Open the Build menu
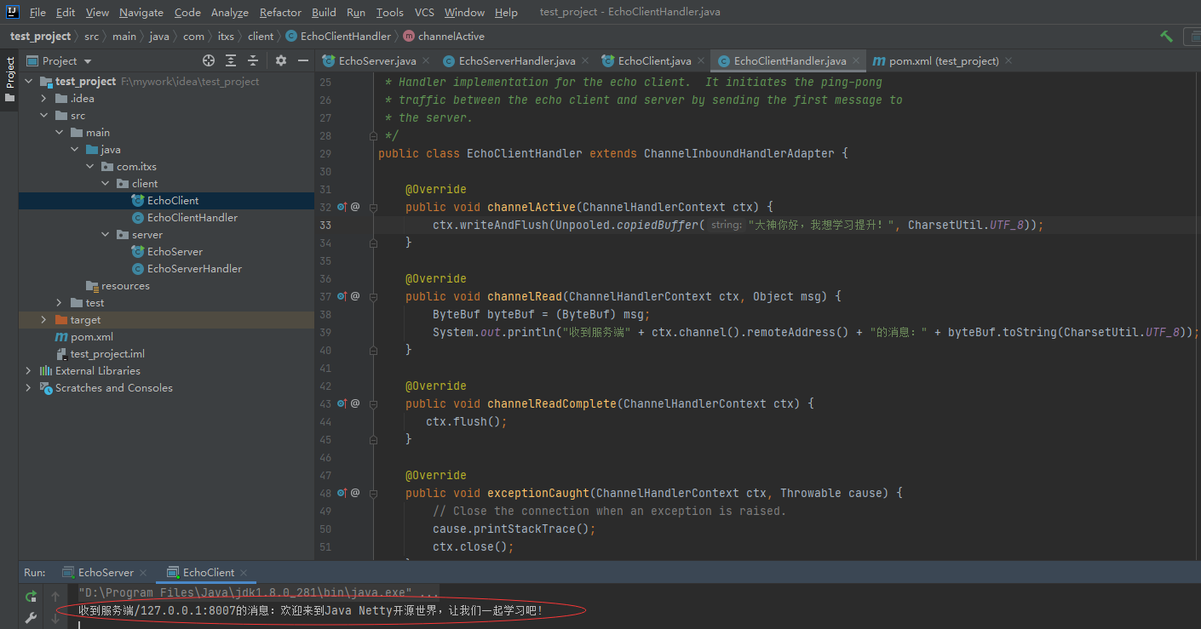 pos(324,13)
